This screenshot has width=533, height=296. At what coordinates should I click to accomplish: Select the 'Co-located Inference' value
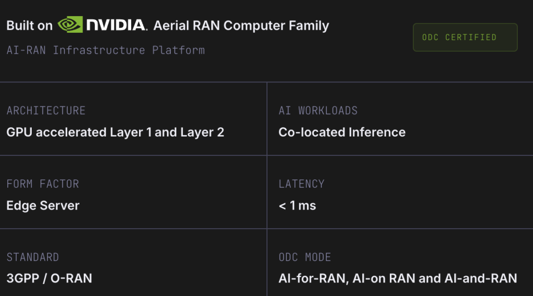click(x=342, y=132)
